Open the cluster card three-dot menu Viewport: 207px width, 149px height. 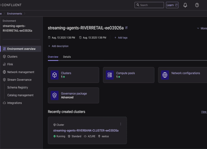click(120, 124)
